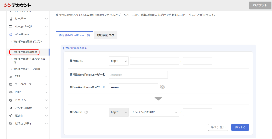Click the 移行元WordPressパスワード input field
Viewport: 272px width, 139px height.
[133, 87]
